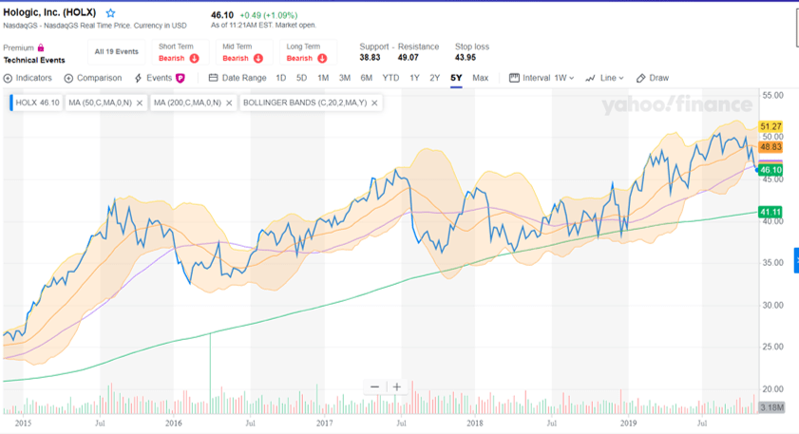Click the Technical Events heading

tap(34, 60)
